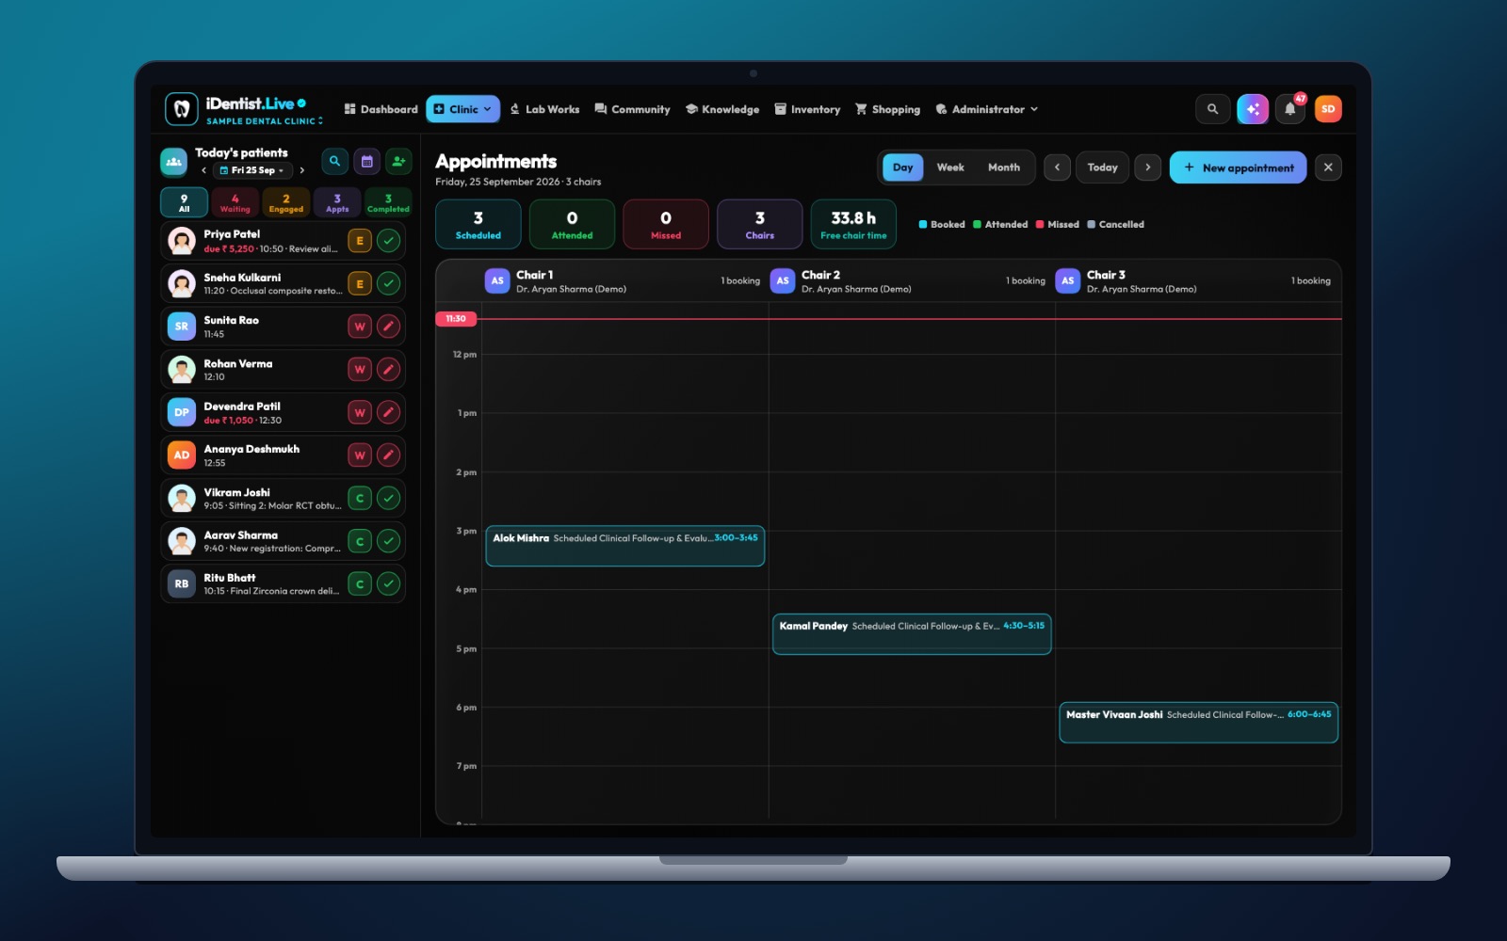Click the C status badge for Vikram Joshi
Viewport: 1507px width, 941px height.
[x=360, y=499]
